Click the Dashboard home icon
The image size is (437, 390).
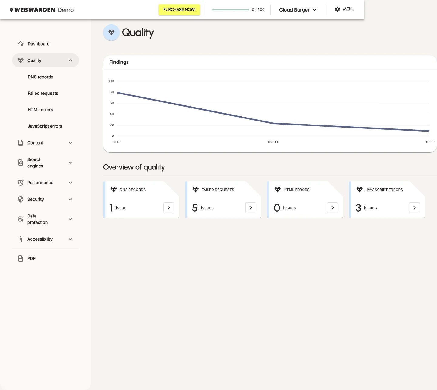coord(21,44)
